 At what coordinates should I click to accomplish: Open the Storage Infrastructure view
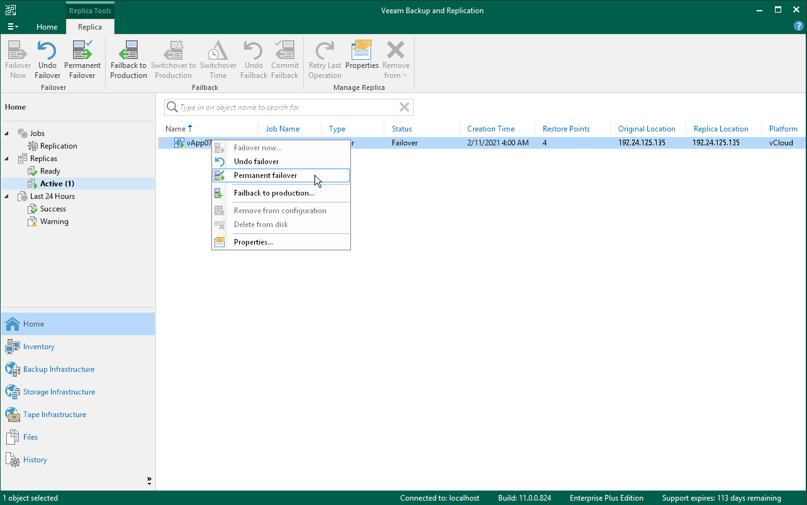(77, 392)
